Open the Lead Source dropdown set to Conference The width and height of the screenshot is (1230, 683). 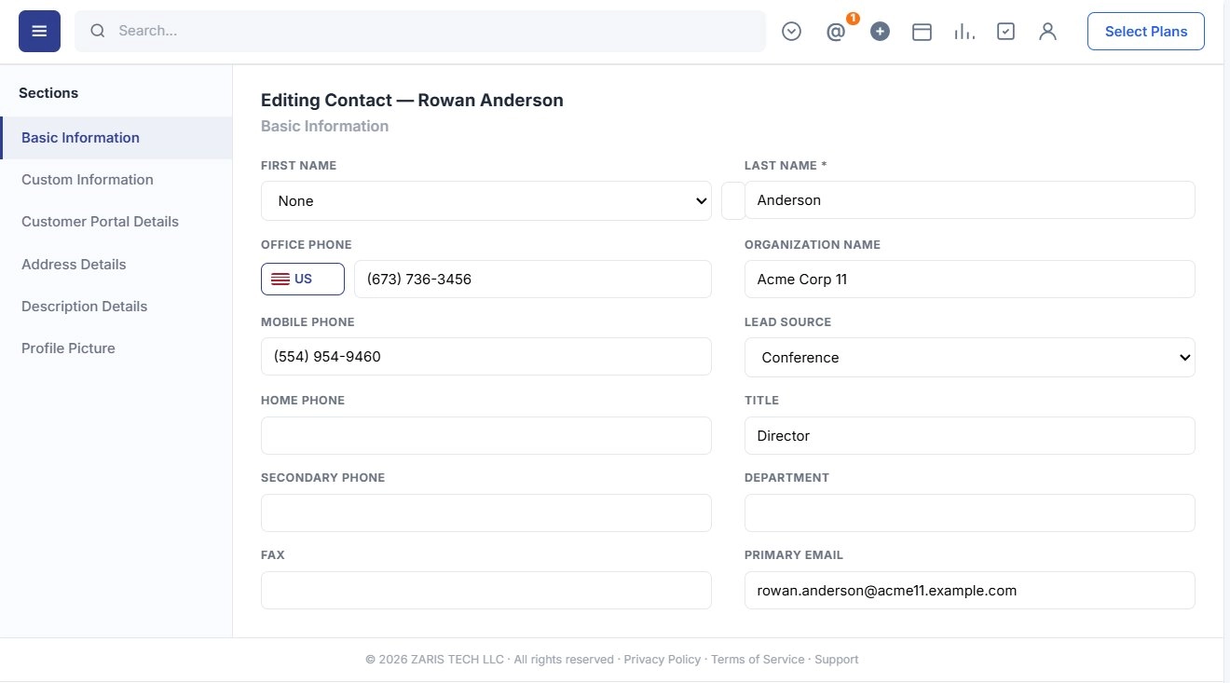coord(969,358)
